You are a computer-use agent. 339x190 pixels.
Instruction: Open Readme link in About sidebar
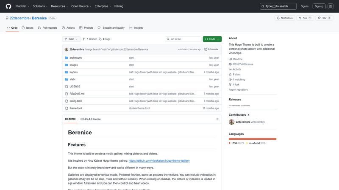point(236,59)
